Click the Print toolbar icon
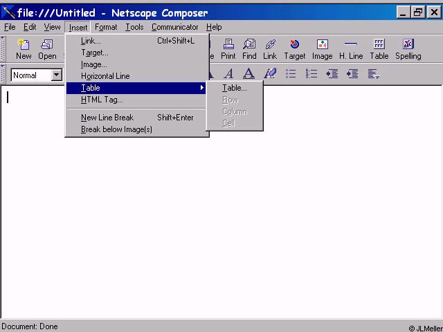 click(228, 49)
